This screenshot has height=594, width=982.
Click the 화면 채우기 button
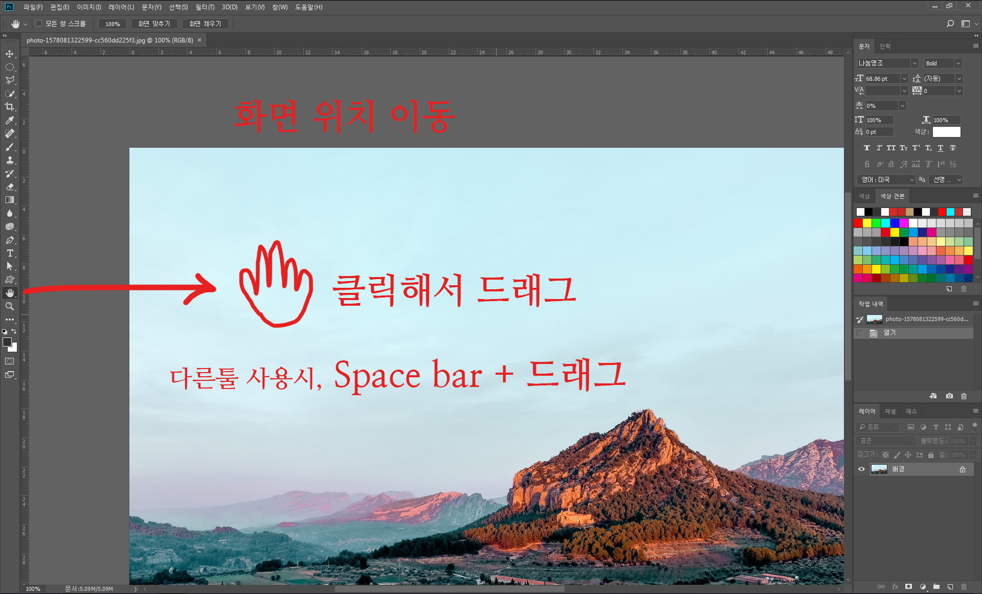coord(205,24)
